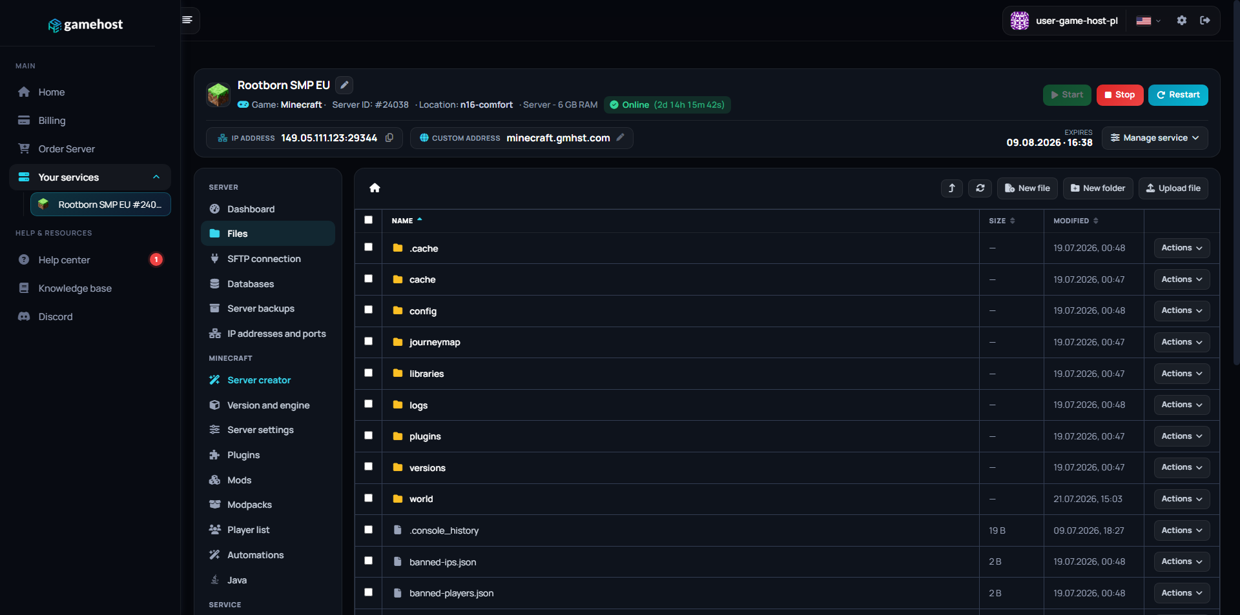1240x615 pixels.
Task: Open the Dashboard menu item
Action: point(268,209)
